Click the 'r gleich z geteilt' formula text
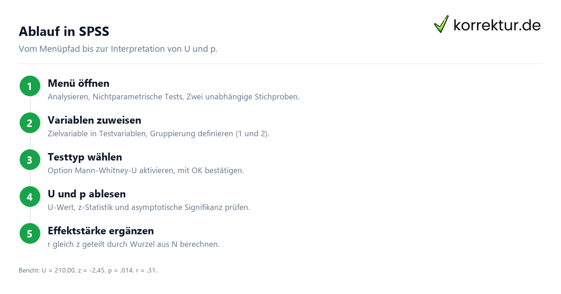Viewport: 561px width, 294px height. tap(134, 245)
